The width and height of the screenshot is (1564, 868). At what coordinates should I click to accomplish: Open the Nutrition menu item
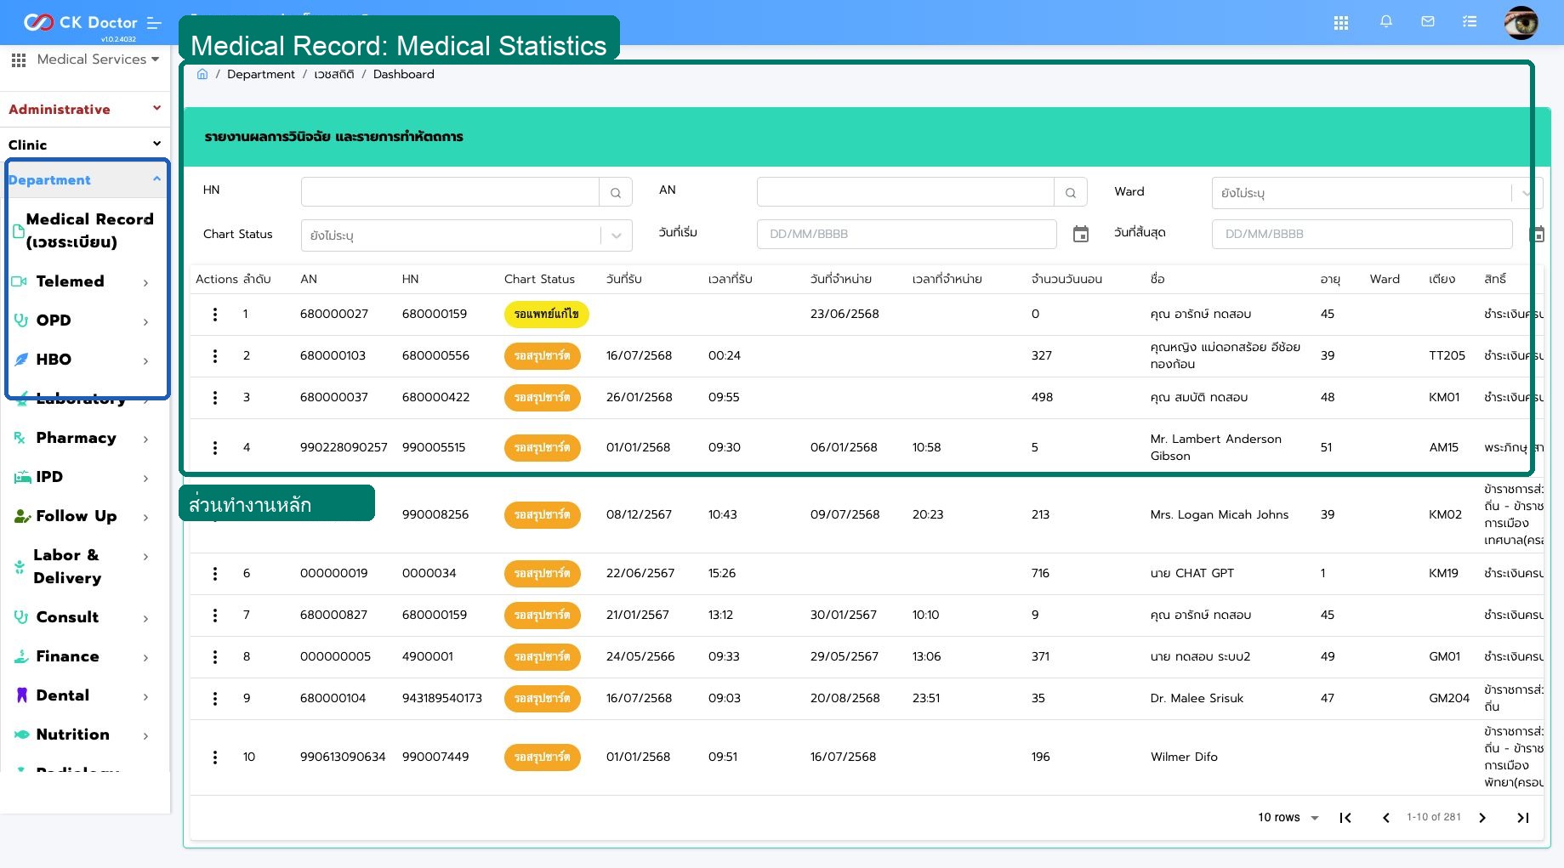[82, 735]
